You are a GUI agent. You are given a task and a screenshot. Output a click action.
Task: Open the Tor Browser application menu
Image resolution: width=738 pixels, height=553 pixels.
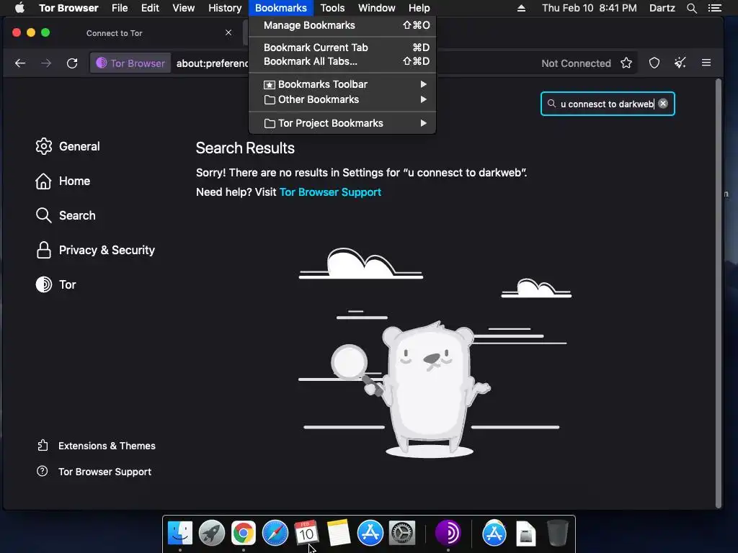pos(68,8)
